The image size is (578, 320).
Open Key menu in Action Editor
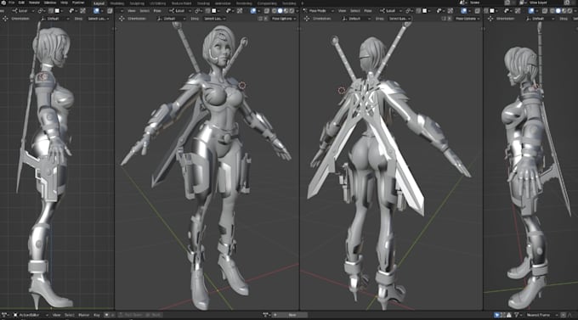pos(97,315)
